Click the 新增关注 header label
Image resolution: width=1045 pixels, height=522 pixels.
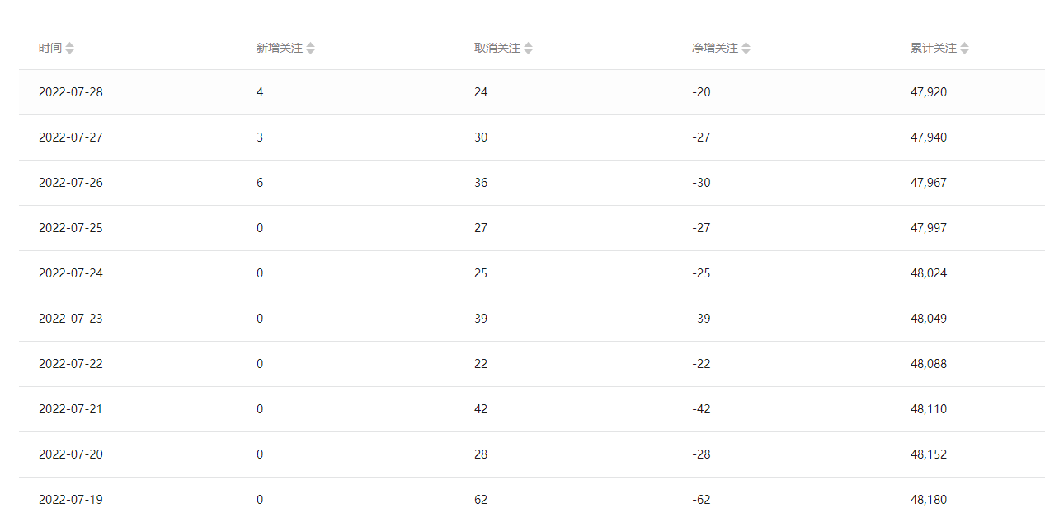point(280,49)
